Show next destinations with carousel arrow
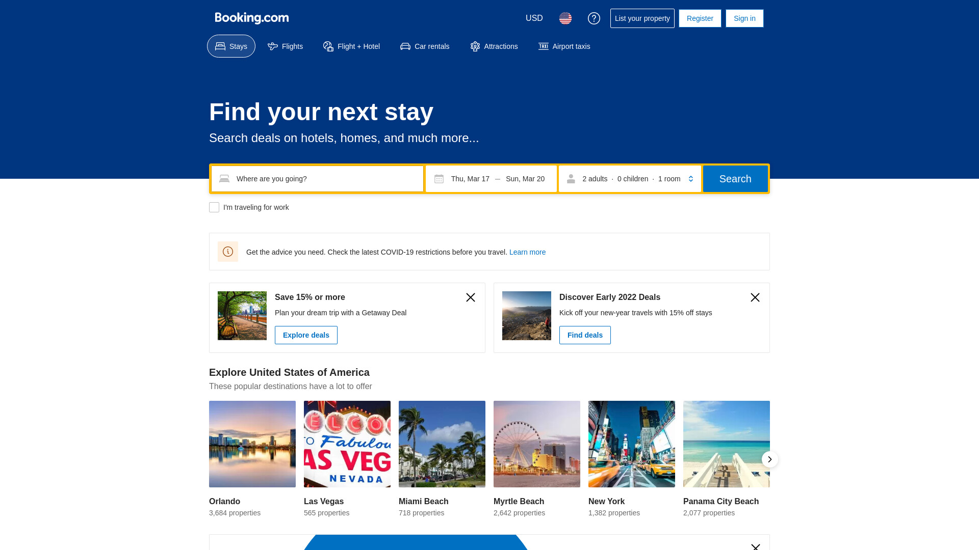Image resolution: width=979 pixels, height=550 pixels. pyautogui.click(x=770, y=459)
